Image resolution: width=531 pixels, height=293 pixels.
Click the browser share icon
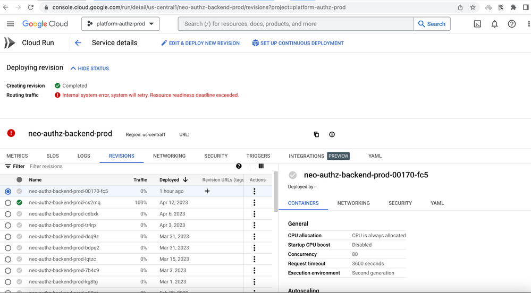pyautogui.click(x=460, y=7)
